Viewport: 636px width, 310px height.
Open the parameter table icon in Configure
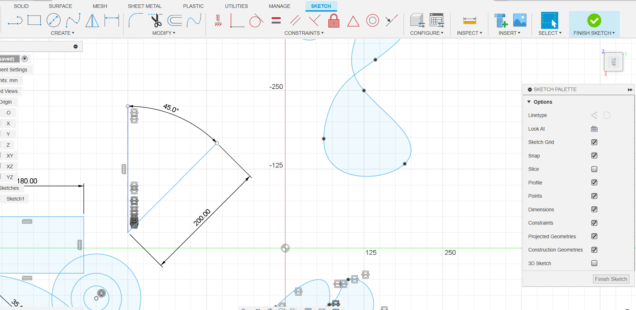point(437,20)
